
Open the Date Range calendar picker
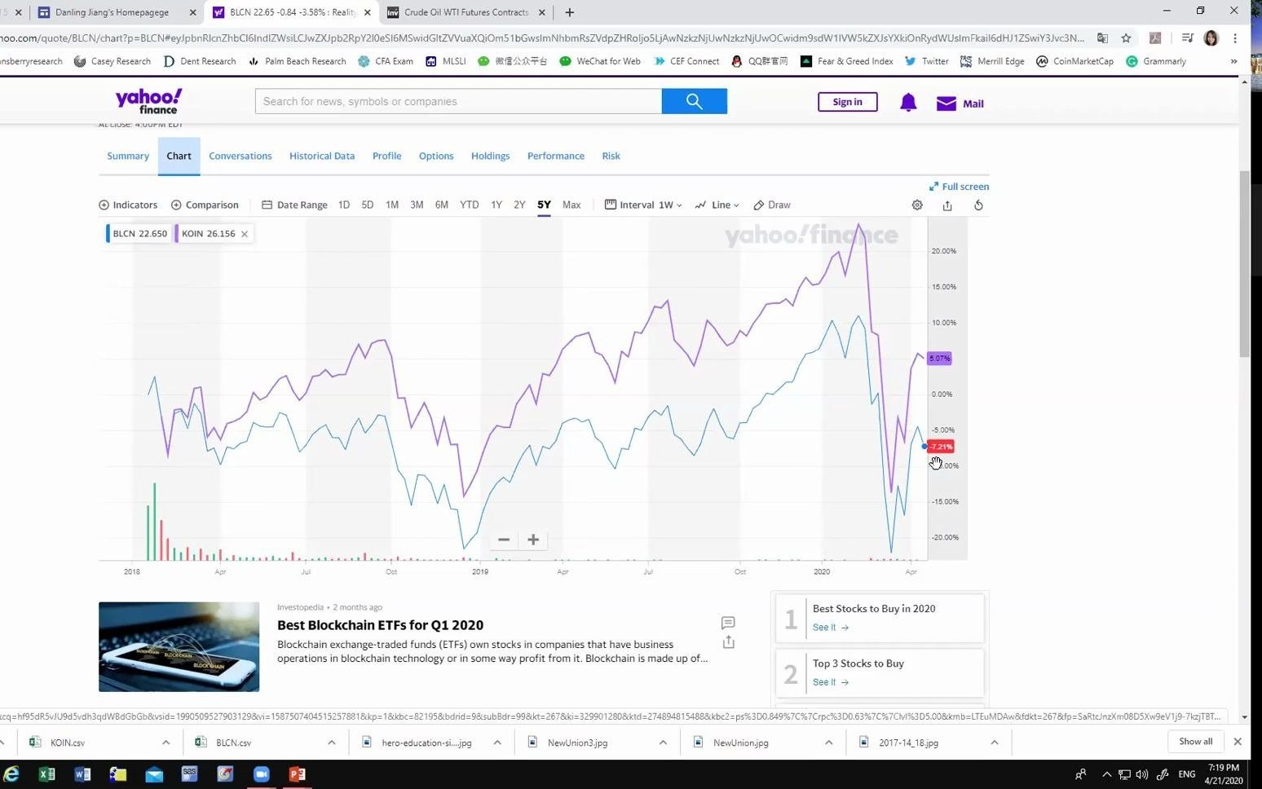(x=294, y=205)
